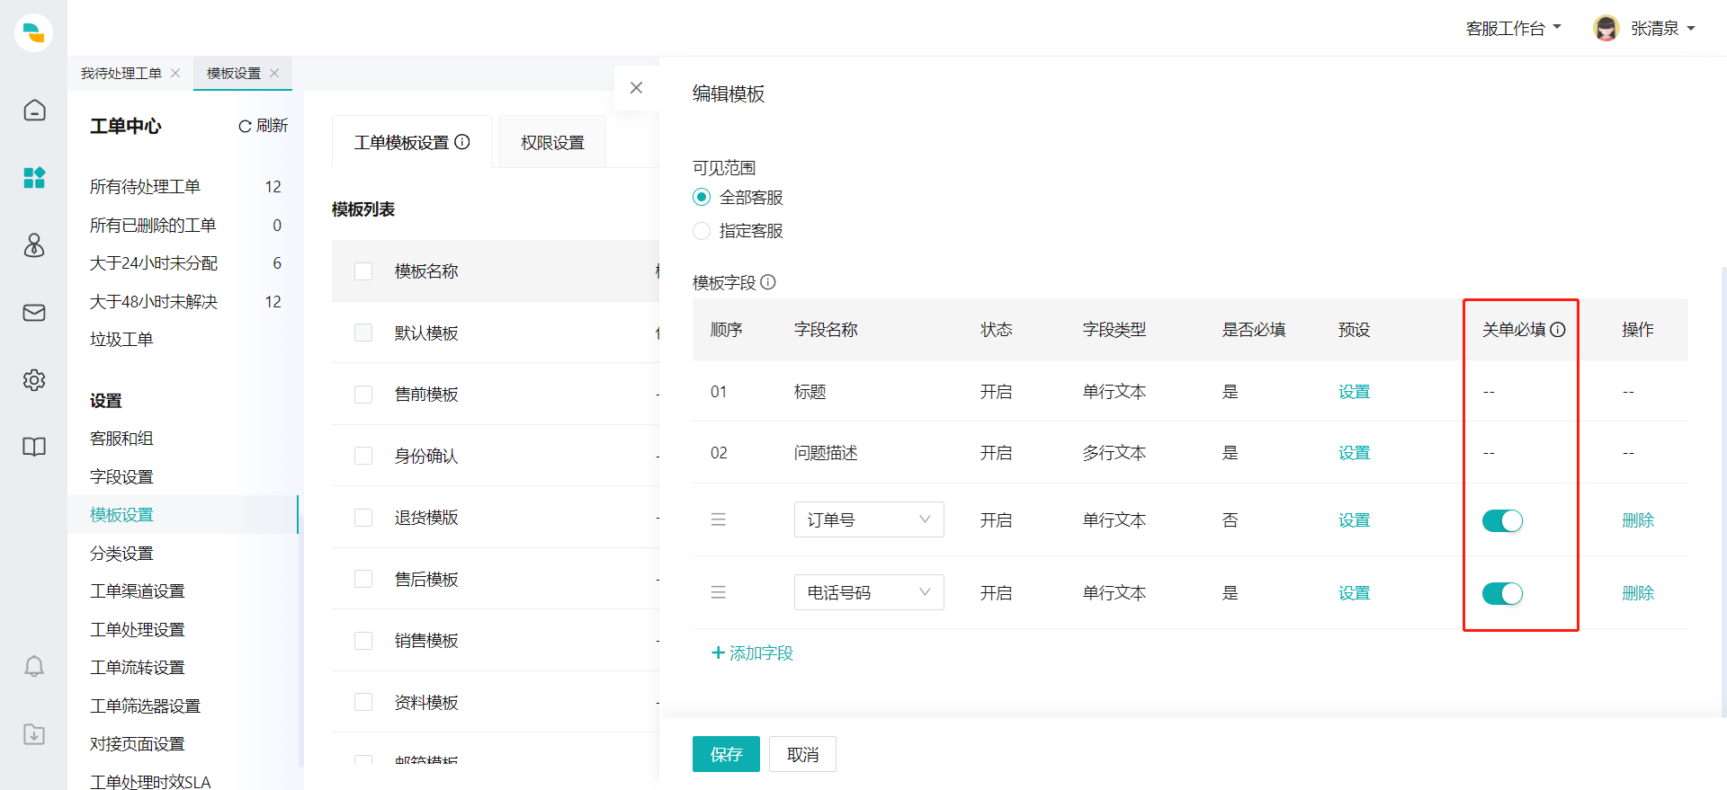Check the select-all box beside 模板名称
The height and width of the screenshot is (790, 1727).
coord(363,271)
